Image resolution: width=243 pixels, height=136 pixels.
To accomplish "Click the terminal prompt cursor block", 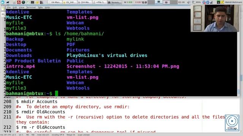I will pos(57,93).
